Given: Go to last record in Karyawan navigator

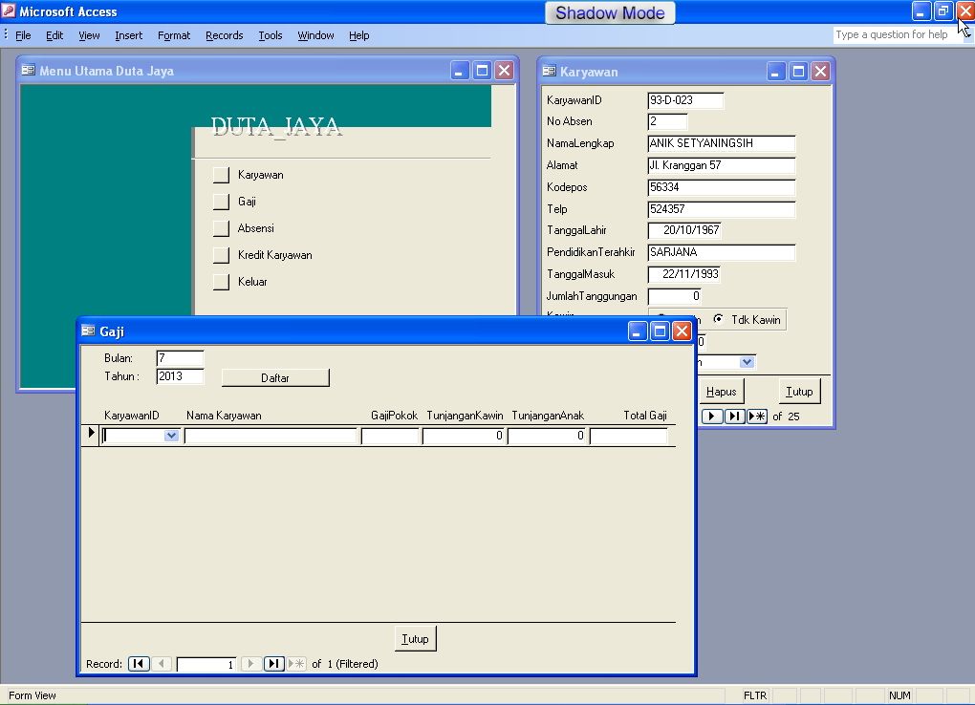Looking at the screenshot, I should [x=734, y=416].
